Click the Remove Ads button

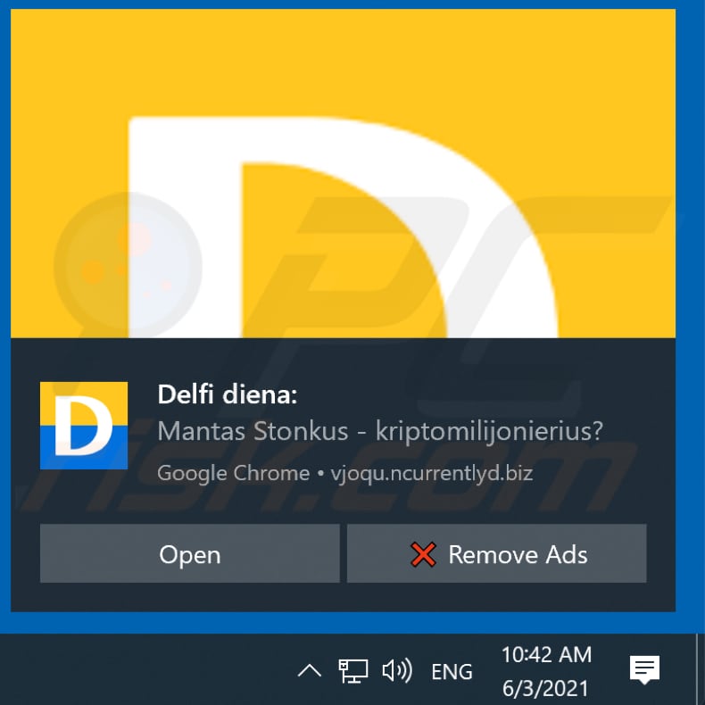tap(497, 553)
